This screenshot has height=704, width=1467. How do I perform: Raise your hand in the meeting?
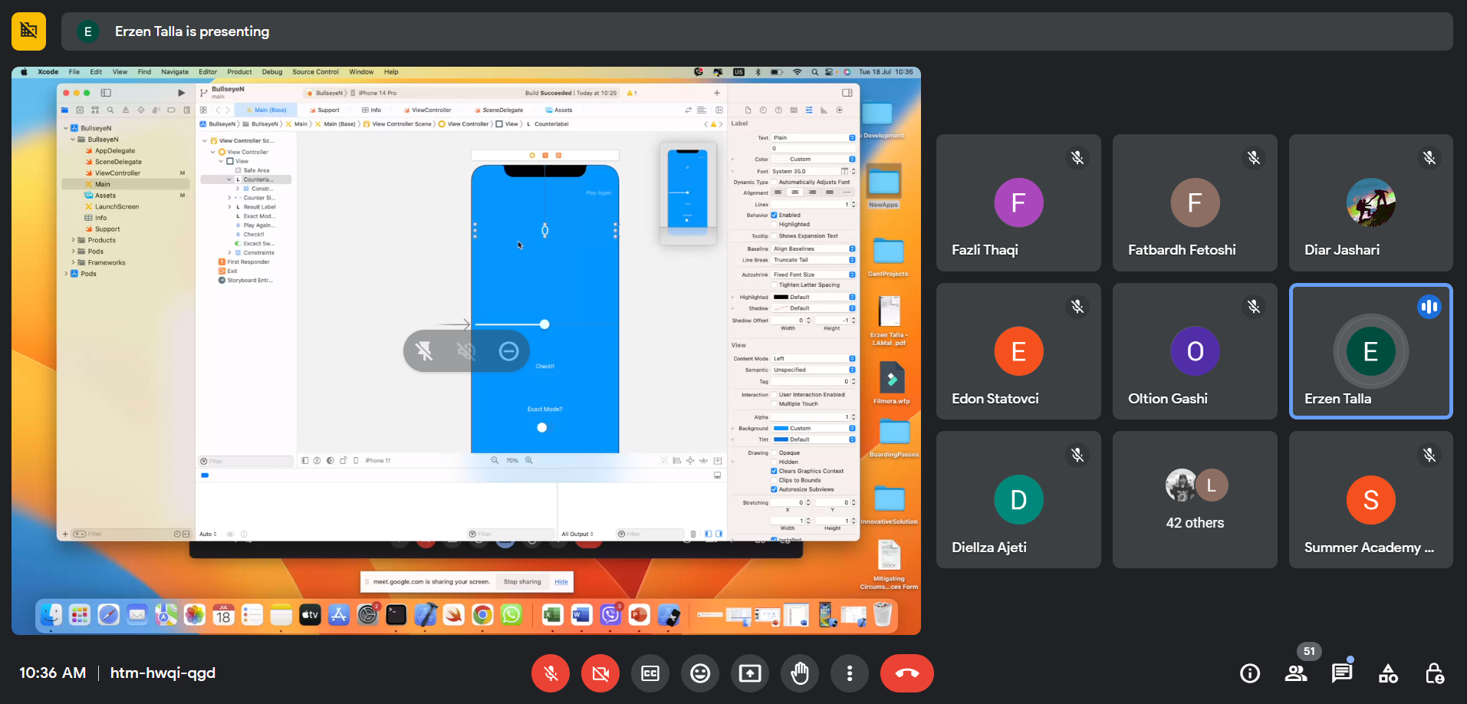point(800,673)
